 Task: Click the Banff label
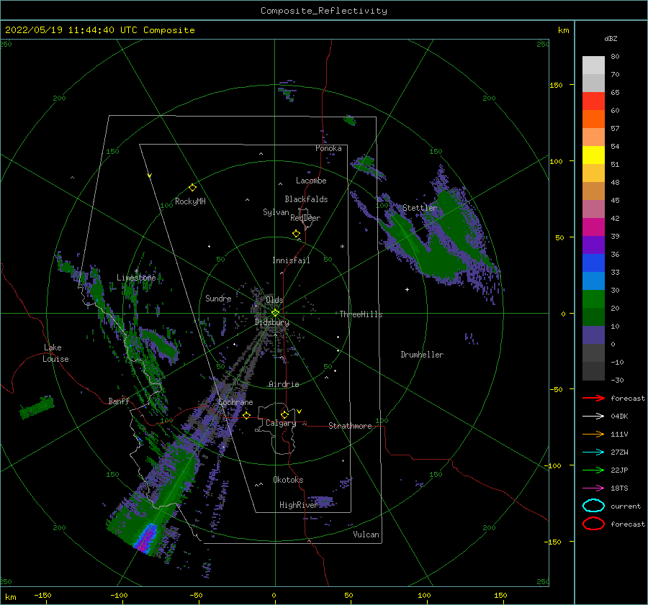pyautogui.click(x=119, y=401)
